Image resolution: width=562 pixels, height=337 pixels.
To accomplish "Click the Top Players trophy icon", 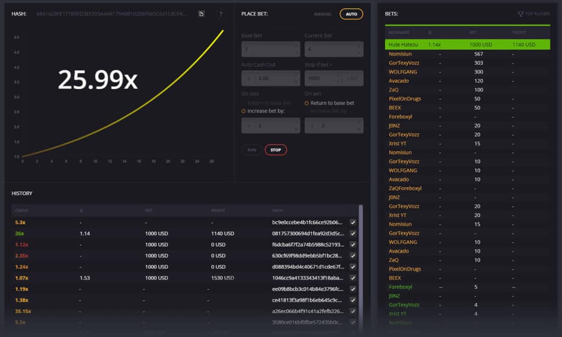I will pos(520,14).
